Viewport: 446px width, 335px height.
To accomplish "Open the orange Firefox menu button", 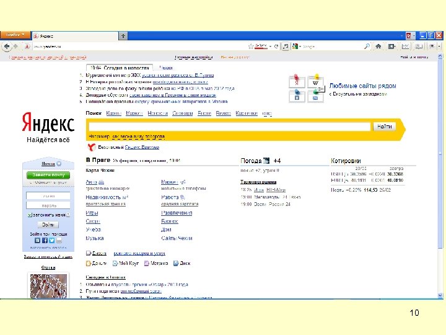I will coord(15,35).
